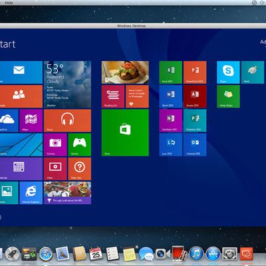266x266 pixels.
Task: Open the Video tile
Action: pyautogui.click(x=55, y=169)
